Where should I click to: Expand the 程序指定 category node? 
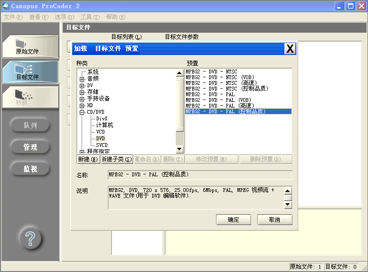(82, 152)
